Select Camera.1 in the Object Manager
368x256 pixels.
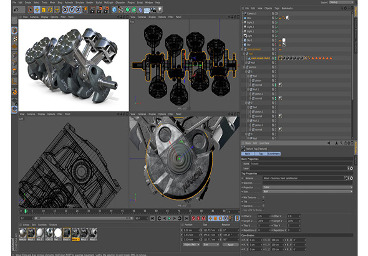(x=251, y=14)
